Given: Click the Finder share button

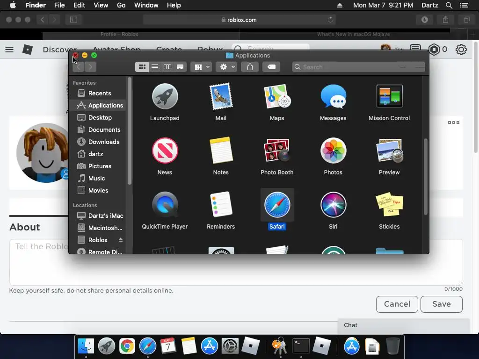Looking at the screenshot, I should [x=250, y=67].
